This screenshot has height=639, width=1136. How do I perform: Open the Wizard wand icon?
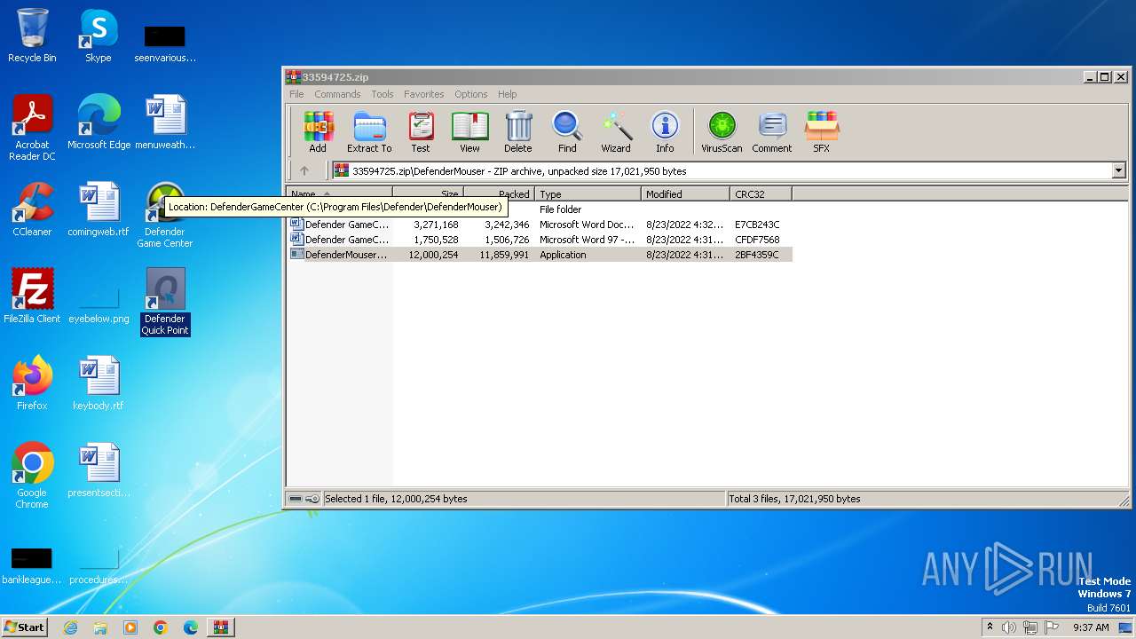616,132
